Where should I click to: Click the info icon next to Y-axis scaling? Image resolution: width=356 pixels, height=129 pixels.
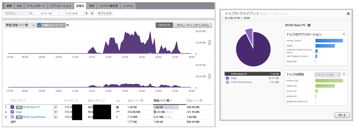pos(67,25)
